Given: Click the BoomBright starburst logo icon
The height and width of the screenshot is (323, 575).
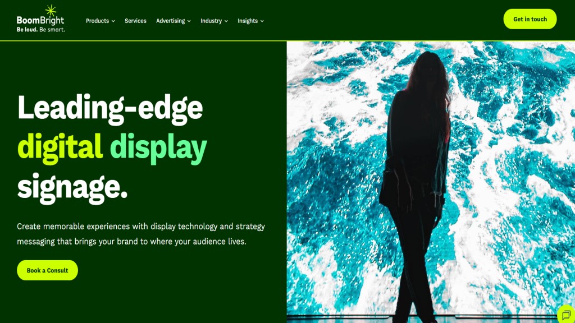Looking at the screenshot, I should click(x=51, y=11).
